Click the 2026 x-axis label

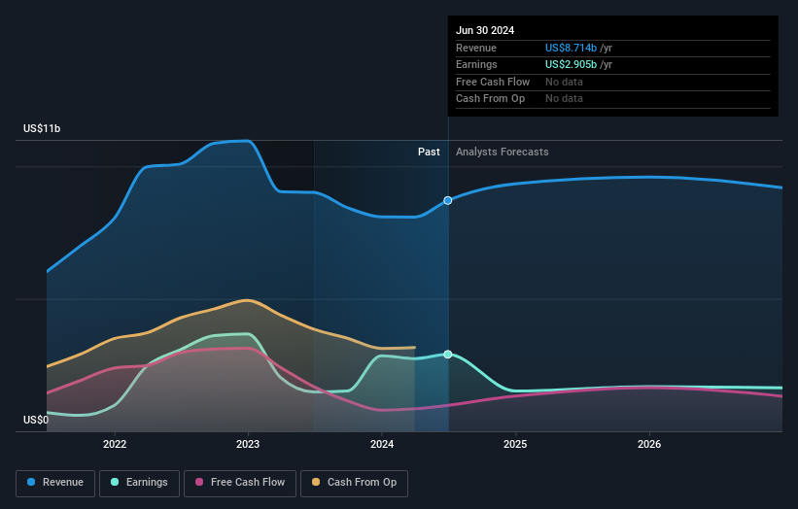(x=649, y=444)
